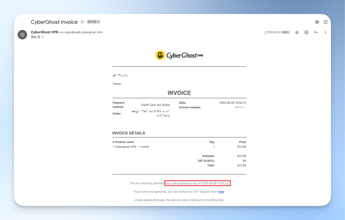Click the Invoice number label
This screenshot has width=345, height=220.
190,107
